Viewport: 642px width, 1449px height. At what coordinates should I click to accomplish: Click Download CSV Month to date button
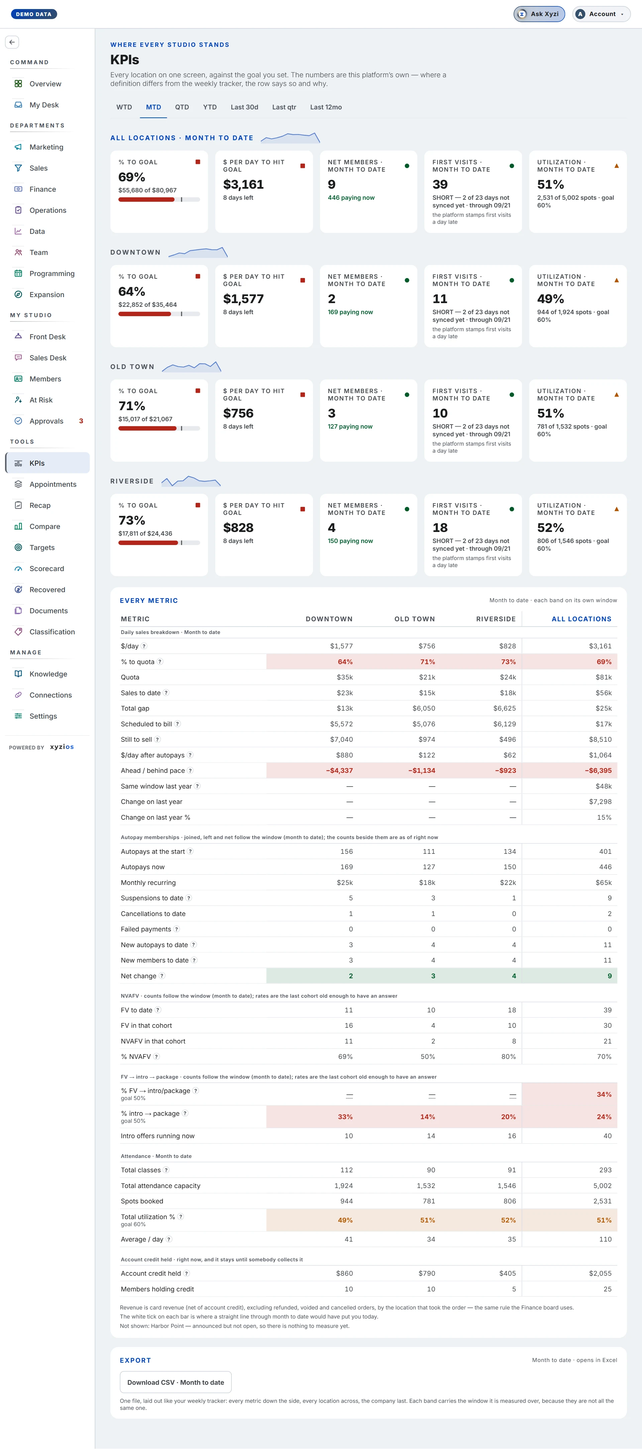click(x=176, y=1382)
